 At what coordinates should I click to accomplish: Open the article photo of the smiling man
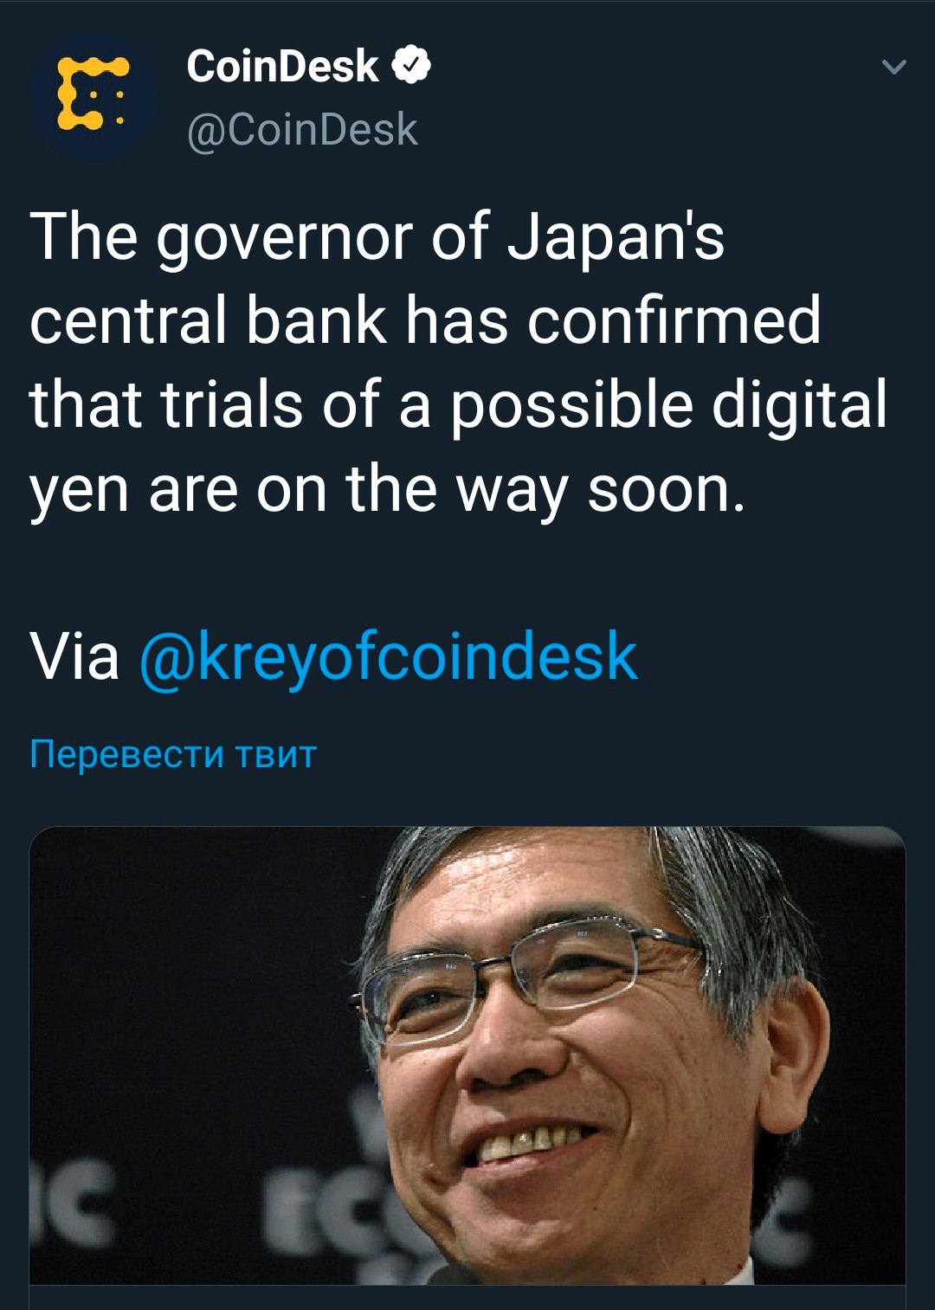tap(467, 1055)
